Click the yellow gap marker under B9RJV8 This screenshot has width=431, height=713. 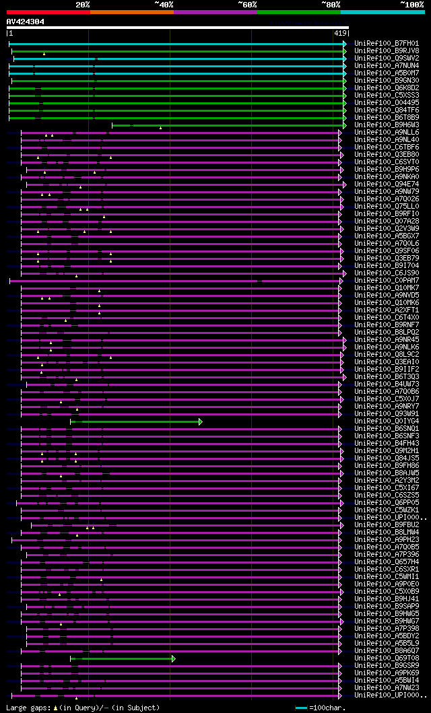click(x=44, y=54)
